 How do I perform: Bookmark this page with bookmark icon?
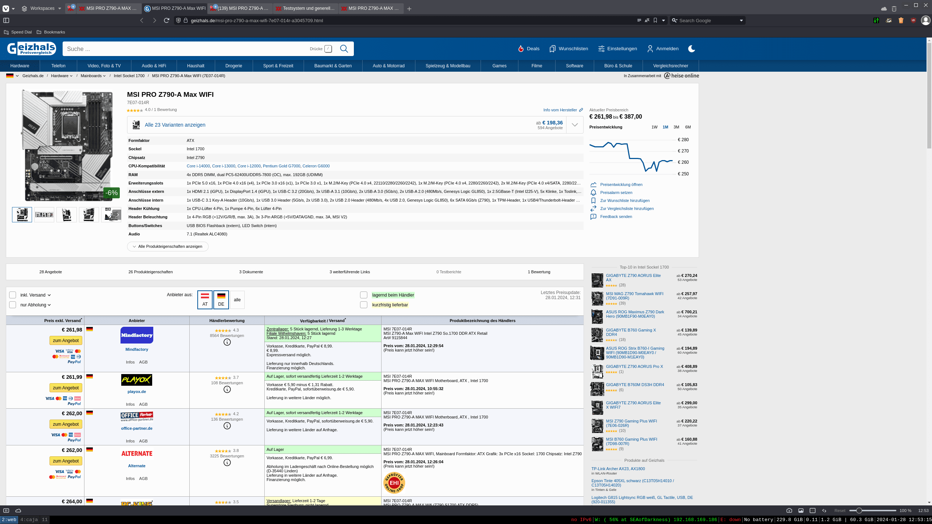pos(655,20)
